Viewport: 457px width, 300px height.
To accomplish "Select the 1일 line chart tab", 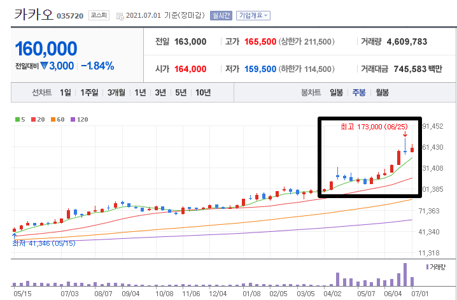I will point(66,93).
